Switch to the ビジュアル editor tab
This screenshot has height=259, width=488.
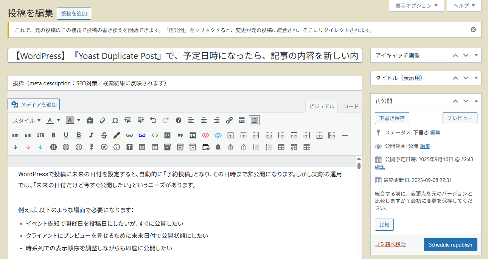[322, 106]
